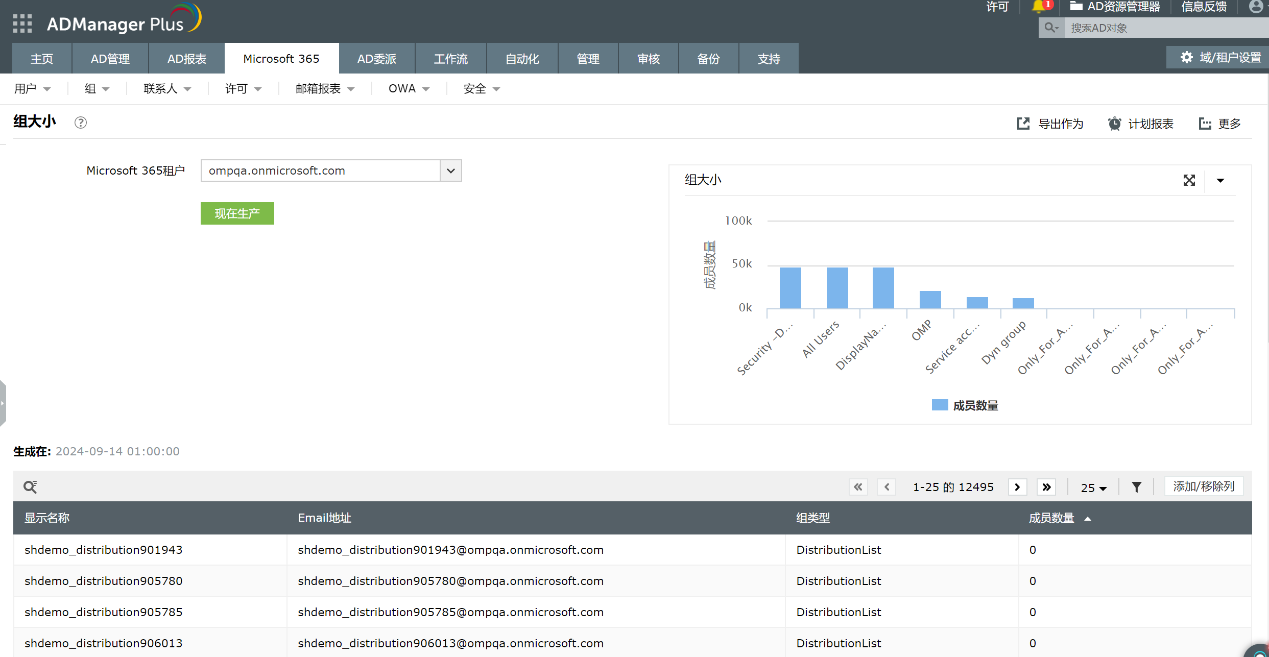
Task: Sort by the 成员数量 column header
Action: 1051,518
